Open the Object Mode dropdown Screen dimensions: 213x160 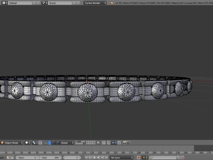(x=12, y=143)
